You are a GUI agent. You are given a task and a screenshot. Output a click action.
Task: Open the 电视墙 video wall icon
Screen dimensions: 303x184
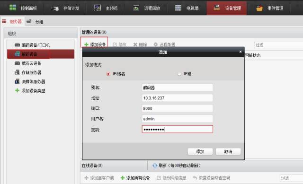click(x=178, y=8)
